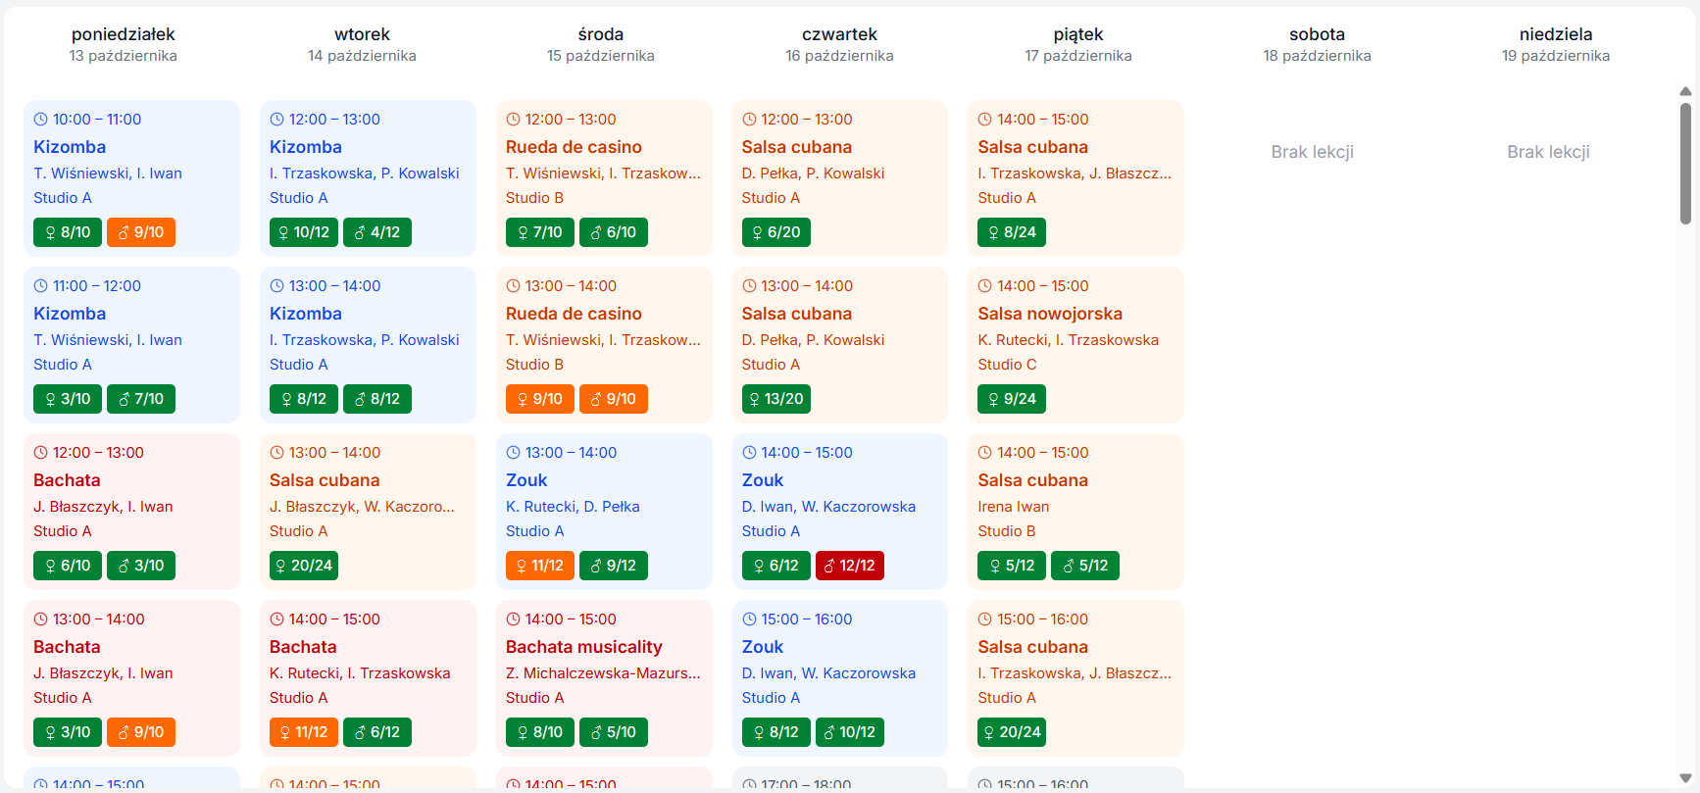Viewport: 1700px width, 793px height.
Task: Click instructor name Irena Iwan
Action: (1013, 507)
